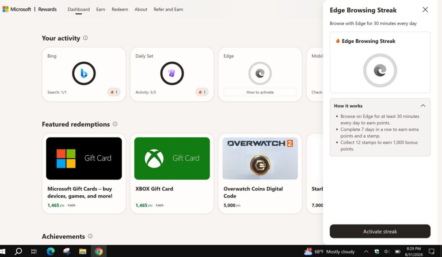Click the Microsoft logo in header

tap(5, 9)
